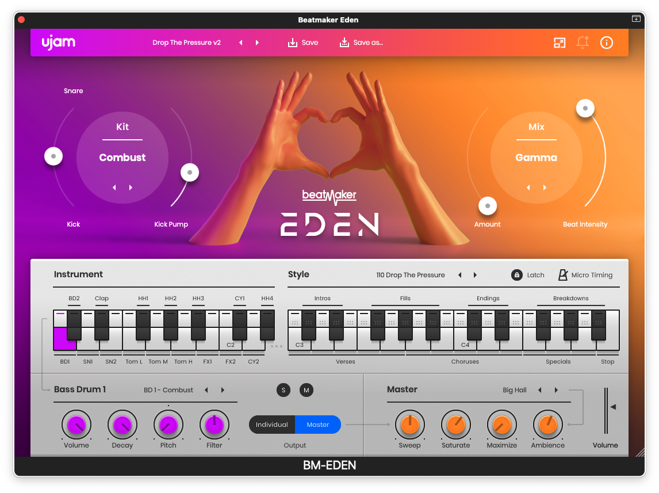
Task: Solo Bass Drum 1 with the S button
Action: click(x=283, y=390)
